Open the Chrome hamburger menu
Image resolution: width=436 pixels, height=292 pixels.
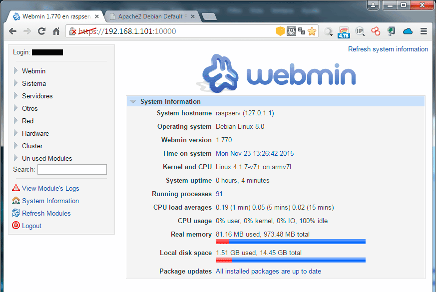(424, 31)
